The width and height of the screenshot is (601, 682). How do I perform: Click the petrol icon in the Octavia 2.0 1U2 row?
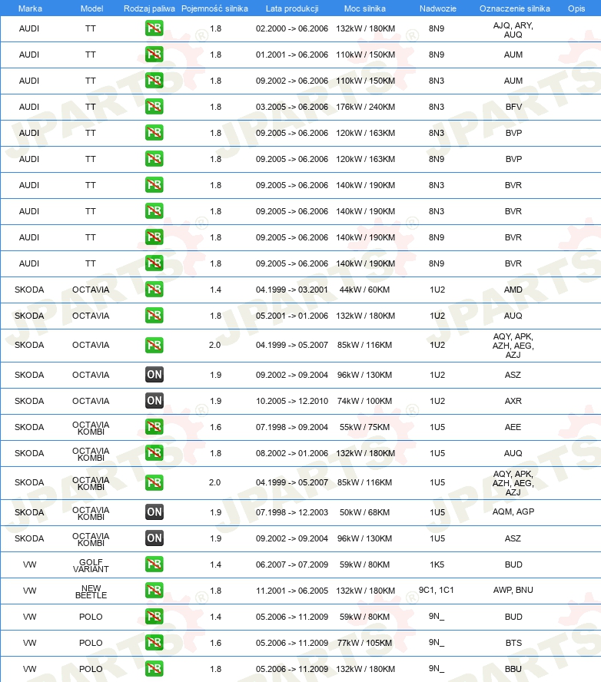tap(154, 346)
